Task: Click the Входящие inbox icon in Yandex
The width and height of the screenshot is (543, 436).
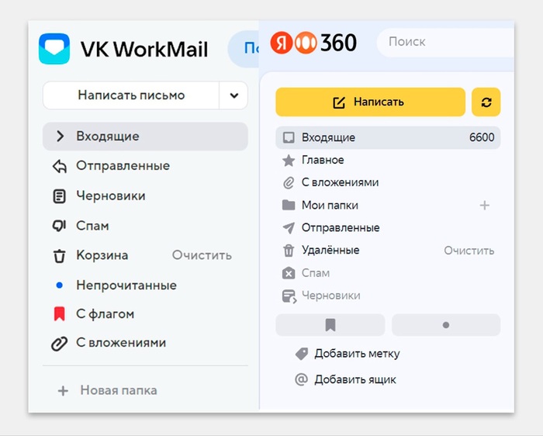Action: 289,137
